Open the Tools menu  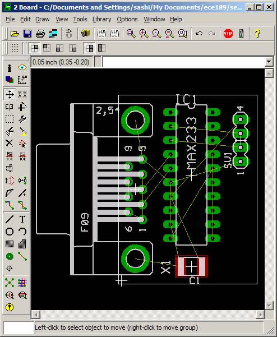click(x=80, y=19)
